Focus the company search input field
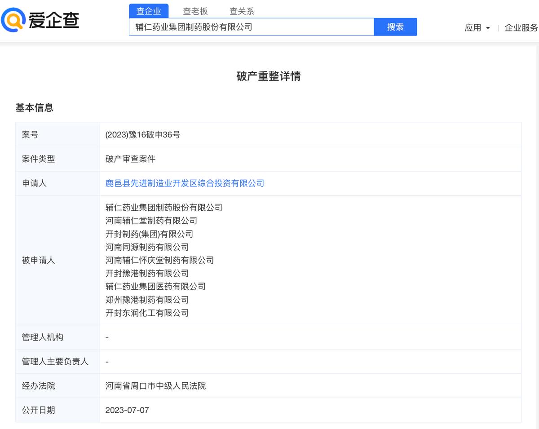This screenshot has width=539, height=429. 252,27
